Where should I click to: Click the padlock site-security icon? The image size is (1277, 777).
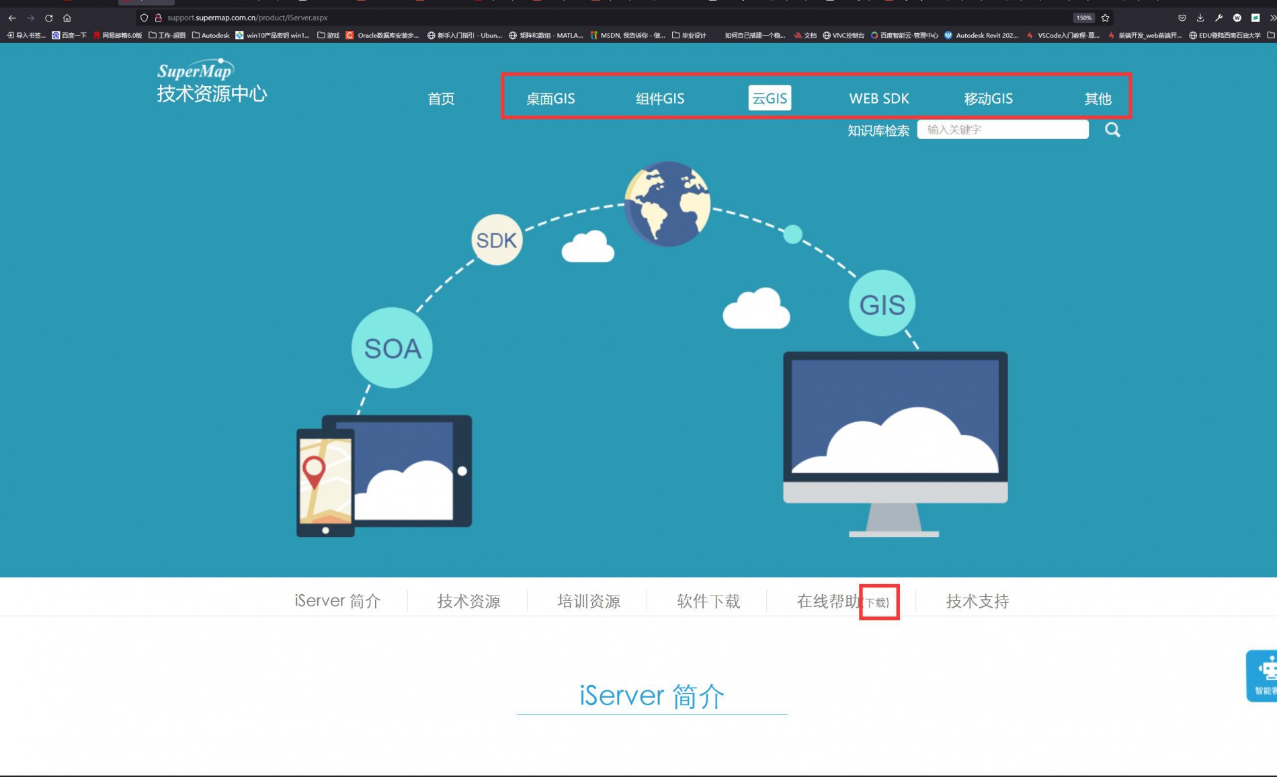(x=158, y=18)
